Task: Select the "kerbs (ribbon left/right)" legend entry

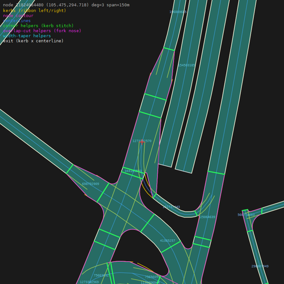Action: [35, 10]
